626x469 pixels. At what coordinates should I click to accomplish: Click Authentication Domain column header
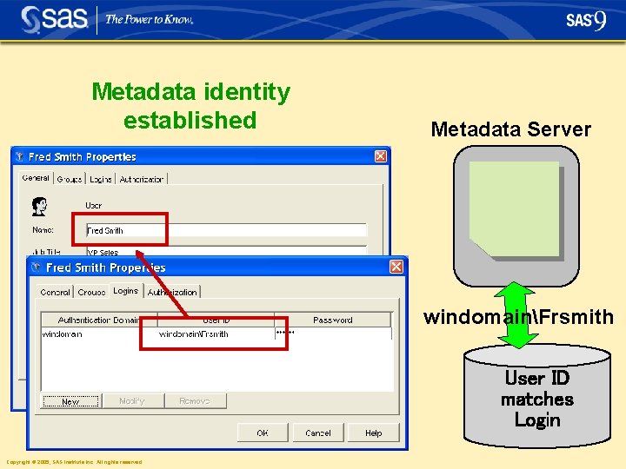tap(99, 320)
